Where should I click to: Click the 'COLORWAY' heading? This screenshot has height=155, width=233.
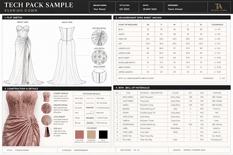[92, 128]
